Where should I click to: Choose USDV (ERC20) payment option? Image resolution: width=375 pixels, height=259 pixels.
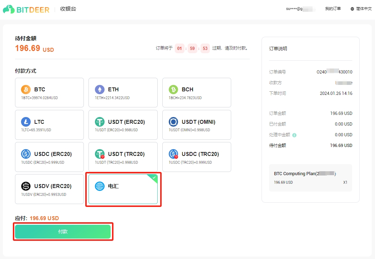click(49, 189)
